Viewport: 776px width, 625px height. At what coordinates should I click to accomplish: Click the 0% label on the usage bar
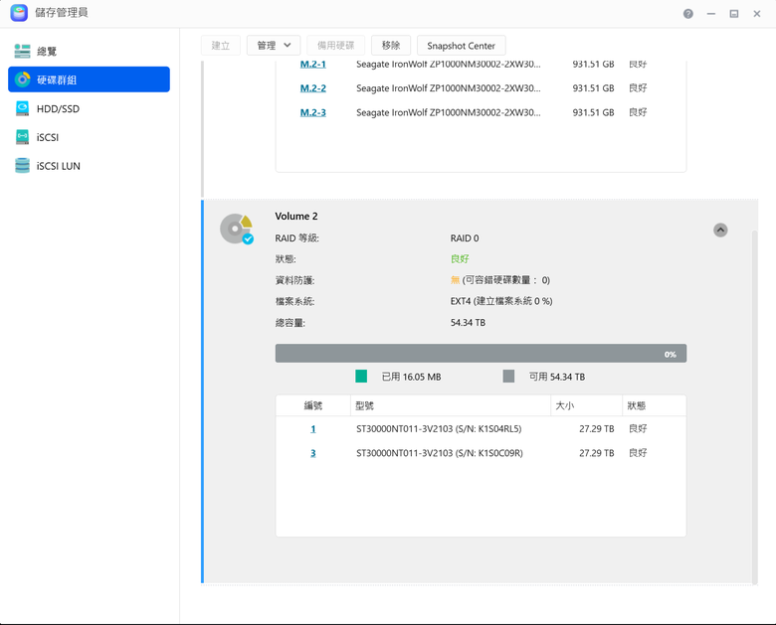[671, 354]
